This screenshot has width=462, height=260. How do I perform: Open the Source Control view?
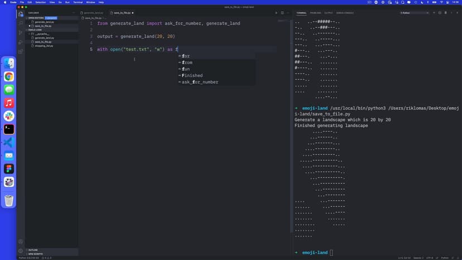click(x=21, y=32)
